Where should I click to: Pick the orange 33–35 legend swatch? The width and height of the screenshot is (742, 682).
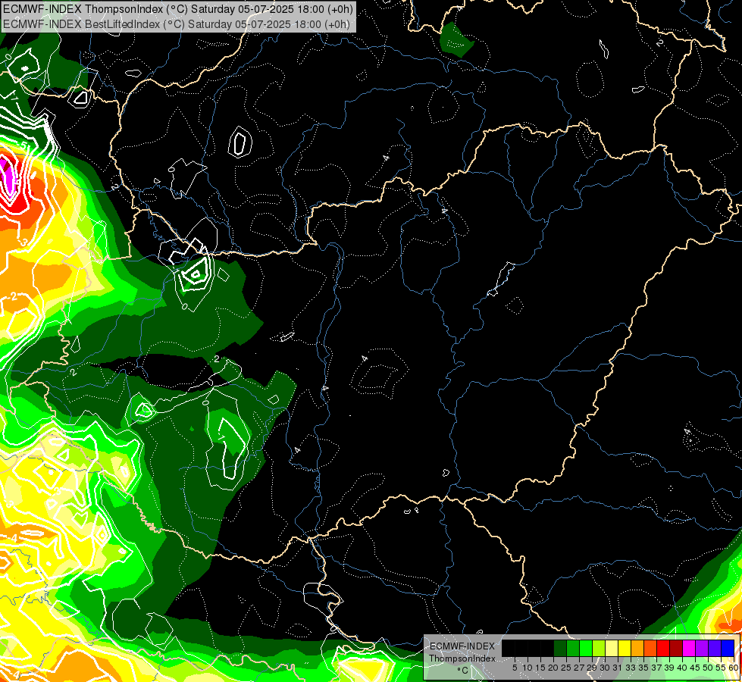637,648
